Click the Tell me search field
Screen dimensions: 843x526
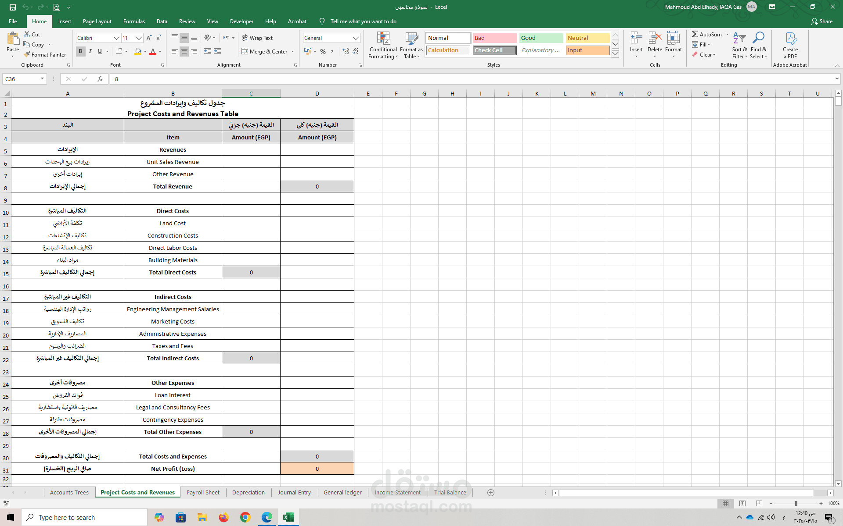click(x=363, y=21)
